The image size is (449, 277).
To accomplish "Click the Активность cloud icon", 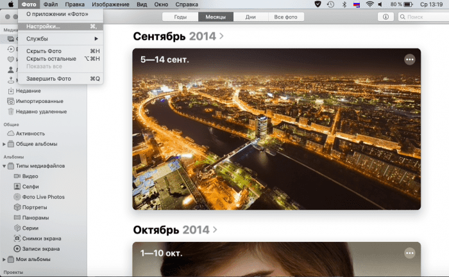I will 11,133.
